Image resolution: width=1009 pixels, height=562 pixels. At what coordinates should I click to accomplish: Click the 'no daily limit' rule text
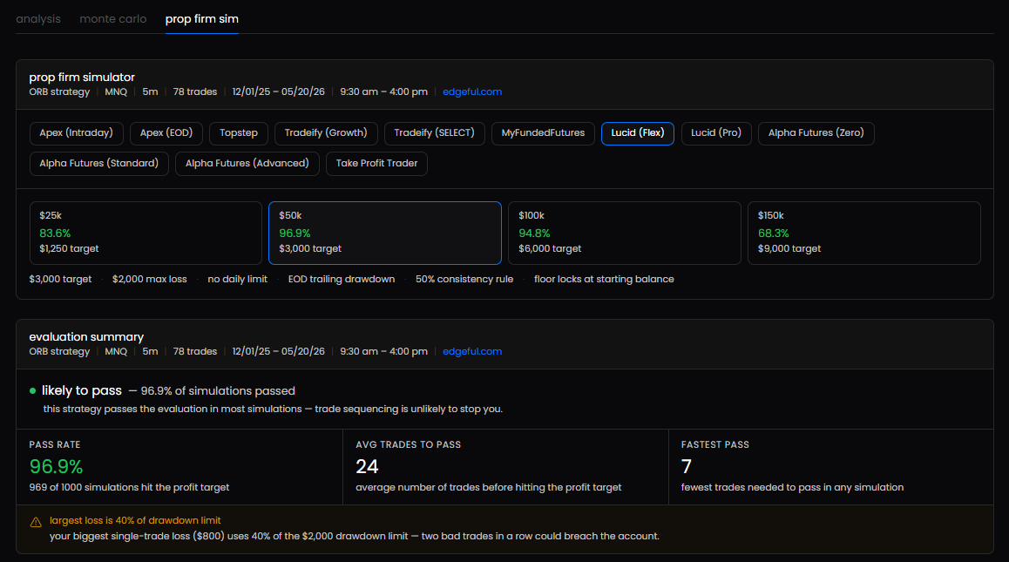click(x=238, y=280)
